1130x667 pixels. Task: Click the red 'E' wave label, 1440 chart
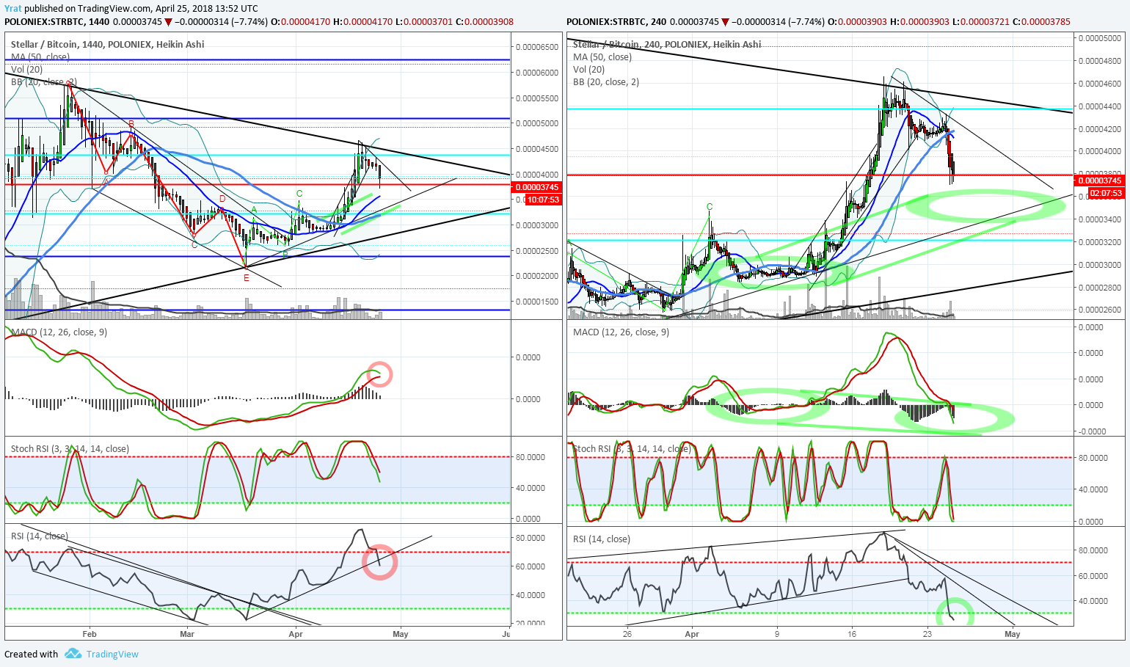coord(247,278)
